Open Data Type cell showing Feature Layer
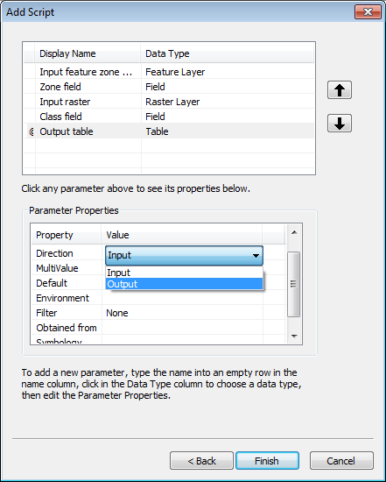The height and width of the screenshot is (482, 386). point(228,72)
